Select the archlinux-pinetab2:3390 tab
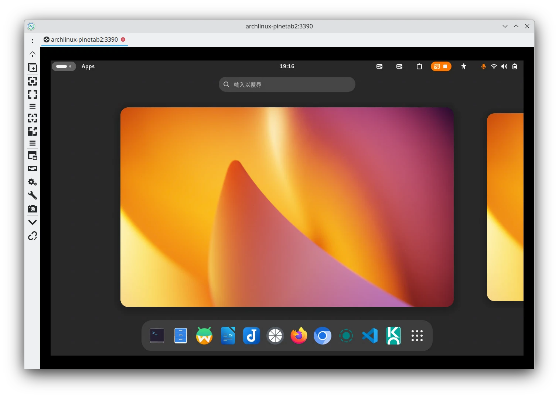The height and width of the screenshot is (398, 559). coord(84,39)
